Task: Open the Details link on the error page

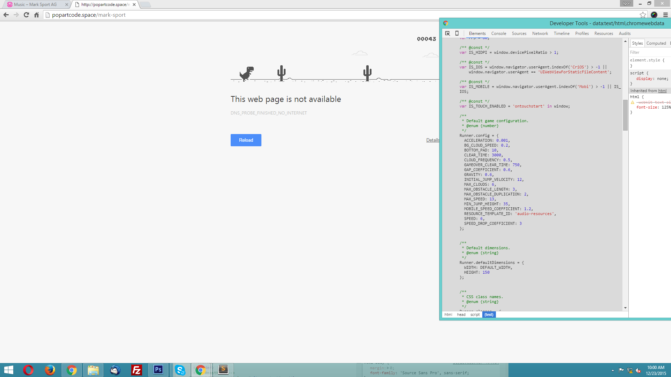Action: pyautogui.click(x=433, y=140)
